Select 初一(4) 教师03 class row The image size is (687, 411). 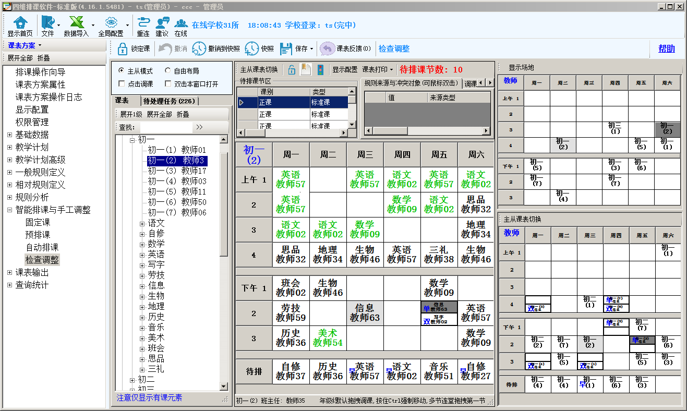[x=177, y=181]
